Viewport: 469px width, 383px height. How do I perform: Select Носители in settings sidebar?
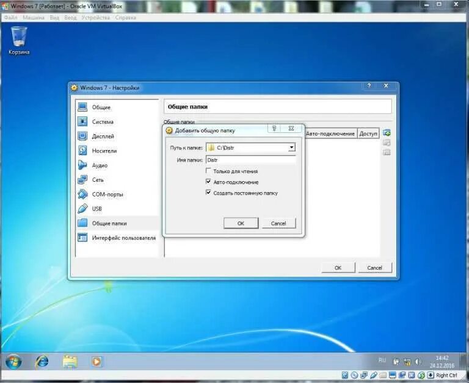[117, 151]
